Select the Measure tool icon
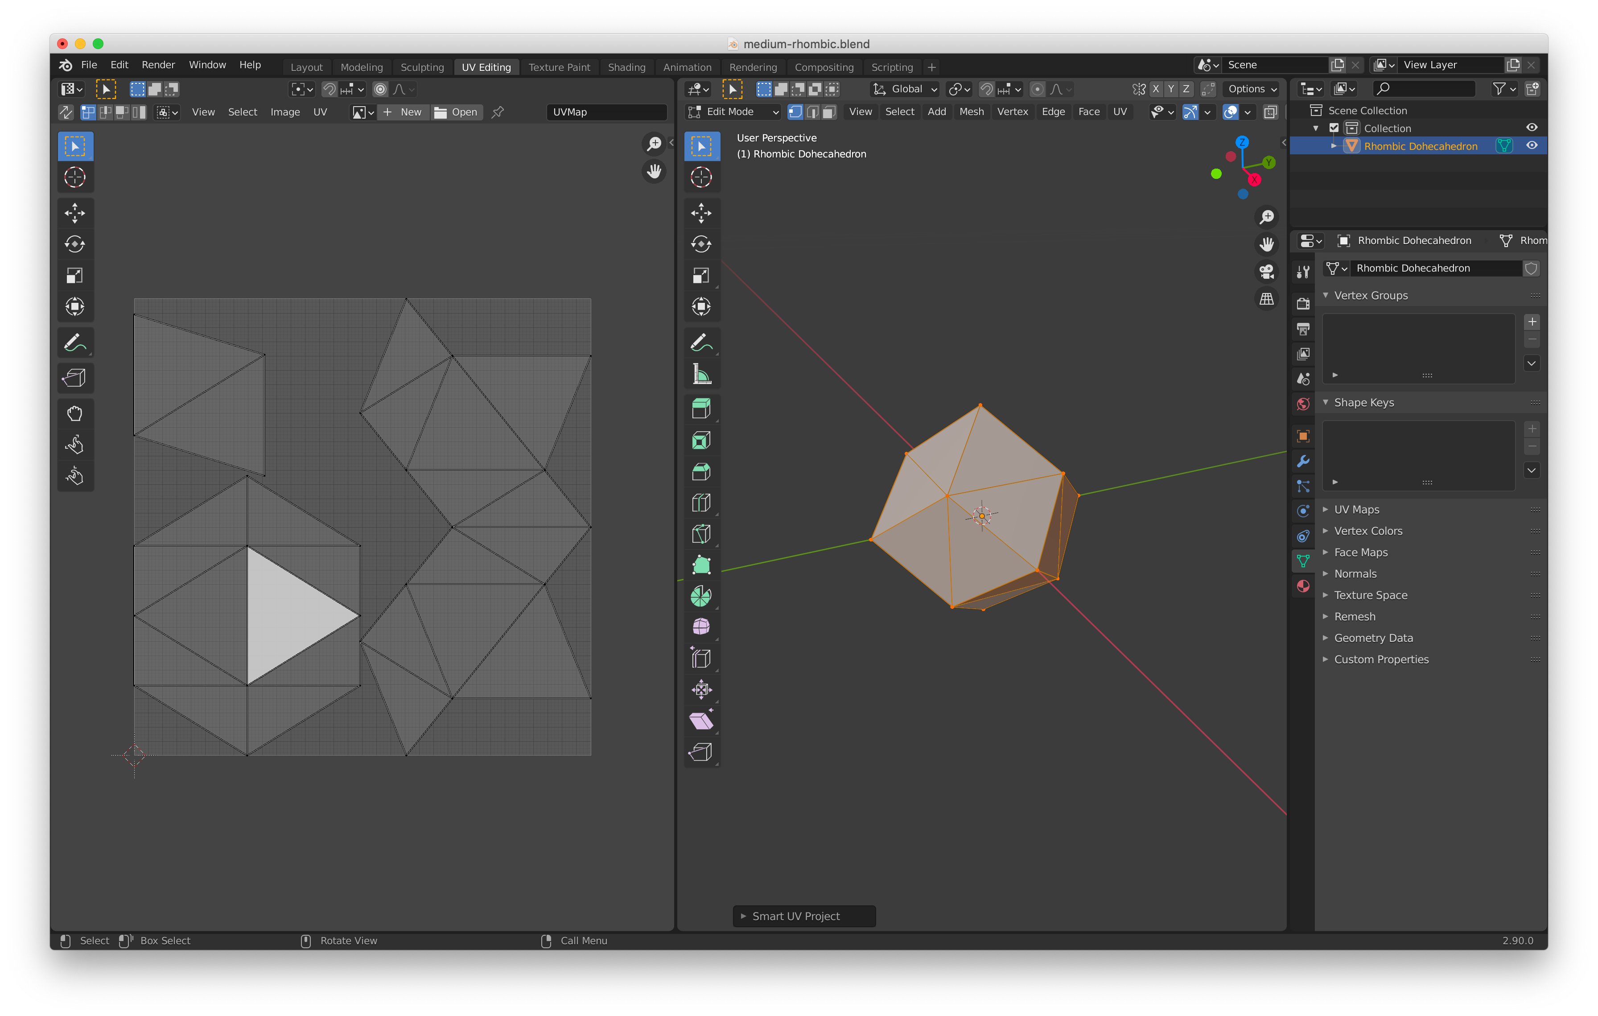This screenshot has height=1016, width=1598. pyautogui.click(x=701, y=374)
